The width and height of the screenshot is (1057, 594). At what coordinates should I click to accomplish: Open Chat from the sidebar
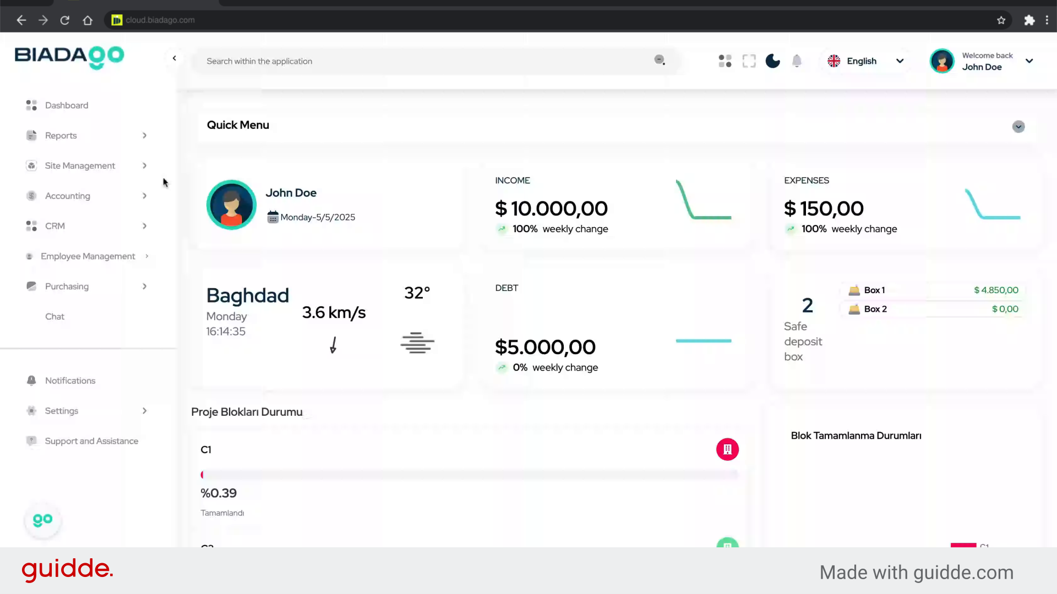55,317
